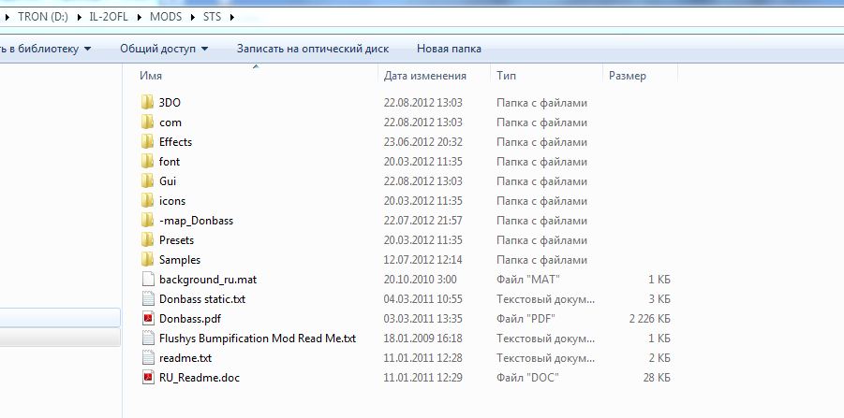
Task: Select the icons folder name
Action: (x=172, y=201)
